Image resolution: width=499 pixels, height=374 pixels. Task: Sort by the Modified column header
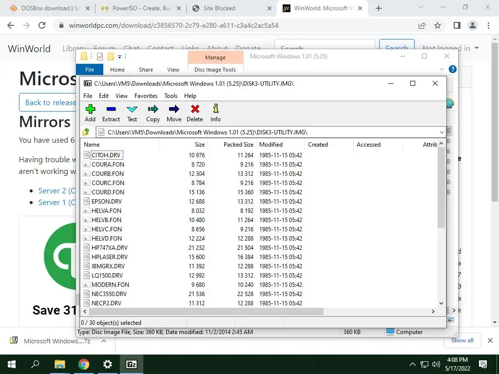point(281,144)
